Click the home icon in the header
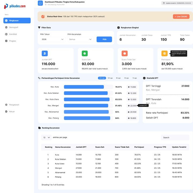The image size is (193, 193). (40, 3)
